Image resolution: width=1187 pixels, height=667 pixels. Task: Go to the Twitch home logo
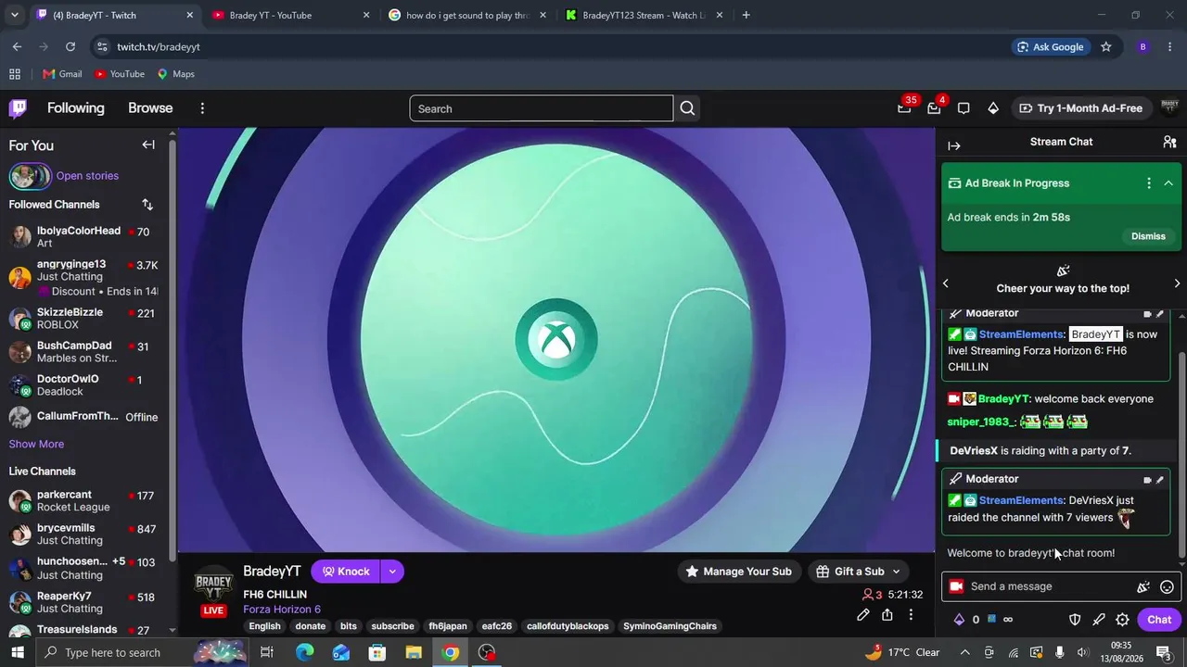[x=18, y=108]
